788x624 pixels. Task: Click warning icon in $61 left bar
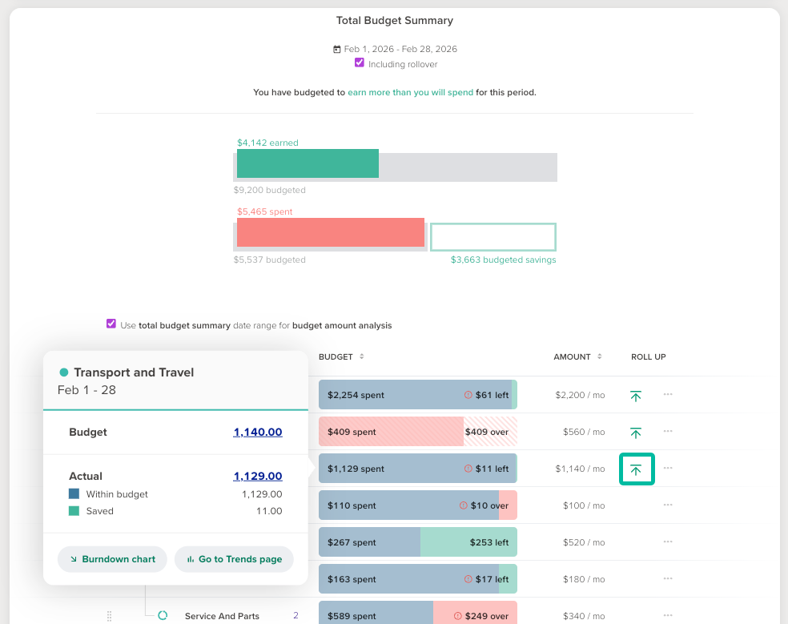pos(468,395)
